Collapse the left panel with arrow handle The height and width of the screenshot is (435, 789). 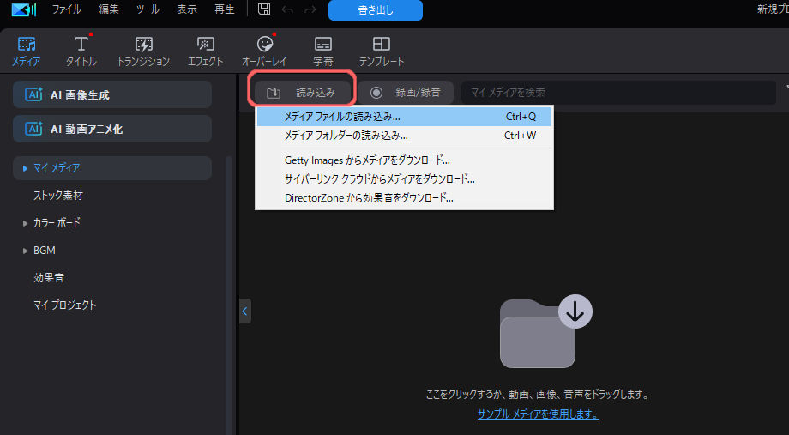click(245, 311)
